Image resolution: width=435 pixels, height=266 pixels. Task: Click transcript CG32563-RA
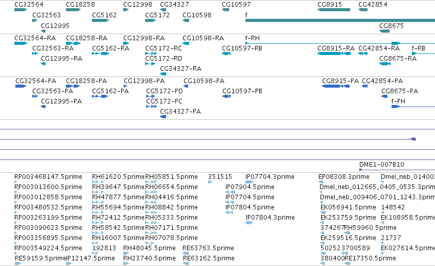click(53, 48)
